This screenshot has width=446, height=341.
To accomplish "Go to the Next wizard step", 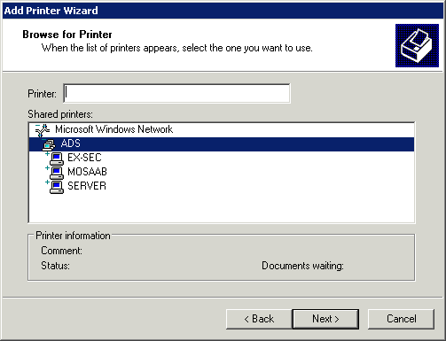I will coord(325,319).
